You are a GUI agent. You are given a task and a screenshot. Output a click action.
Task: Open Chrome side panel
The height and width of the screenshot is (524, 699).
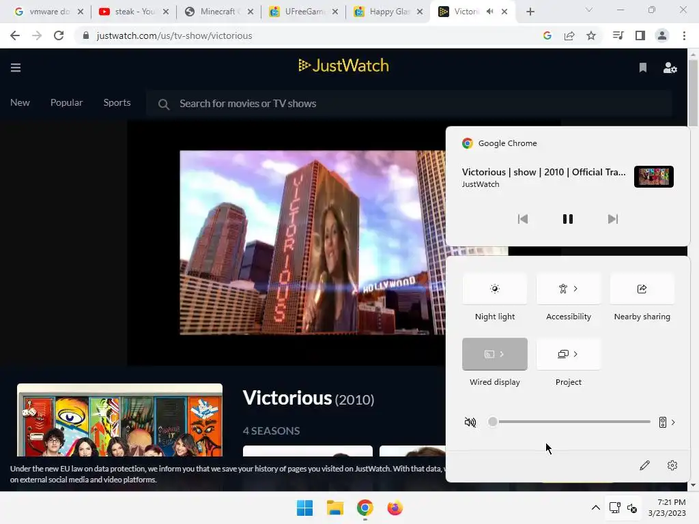pos(640,35)
